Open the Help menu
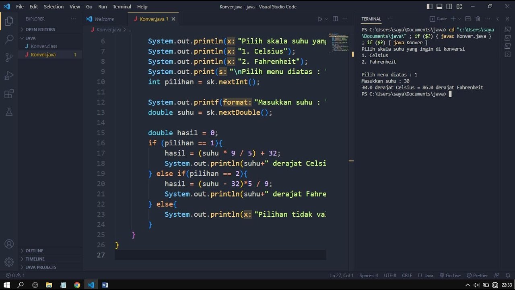Viewport: 515px width, 290px height. [142, 6]
